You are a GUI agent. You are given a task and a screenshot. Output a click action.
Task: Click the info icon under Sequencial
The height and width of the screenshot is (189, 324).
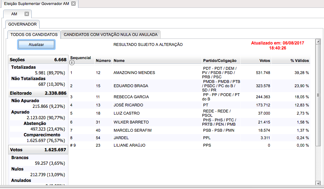[x=72, y=63]
